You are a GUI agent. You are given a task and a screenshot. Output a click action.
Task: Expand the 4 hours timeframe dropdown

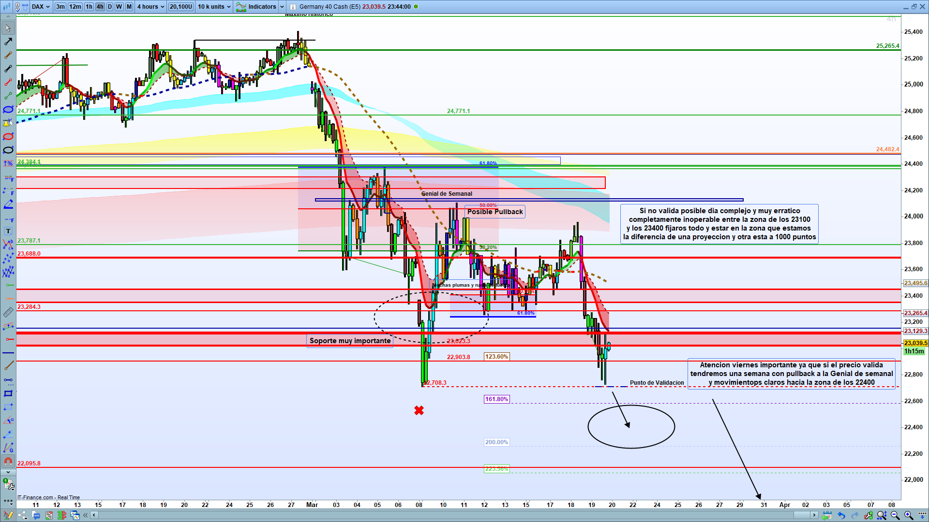[150, 7]
